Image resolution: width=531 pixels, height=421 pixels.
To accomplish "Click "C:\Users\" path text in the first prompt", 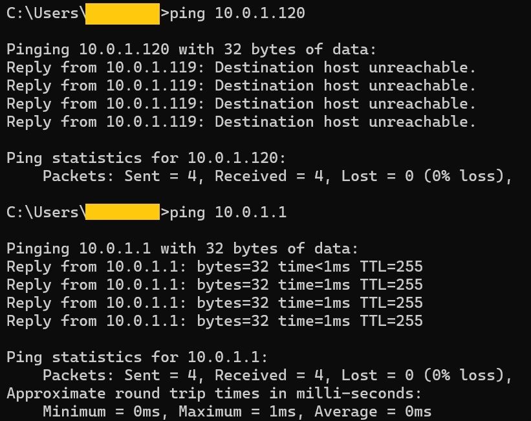I will click(x=45, y=14).
